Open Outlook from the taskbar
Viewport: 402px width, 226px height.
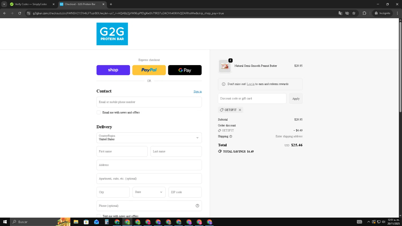(96, 222)
